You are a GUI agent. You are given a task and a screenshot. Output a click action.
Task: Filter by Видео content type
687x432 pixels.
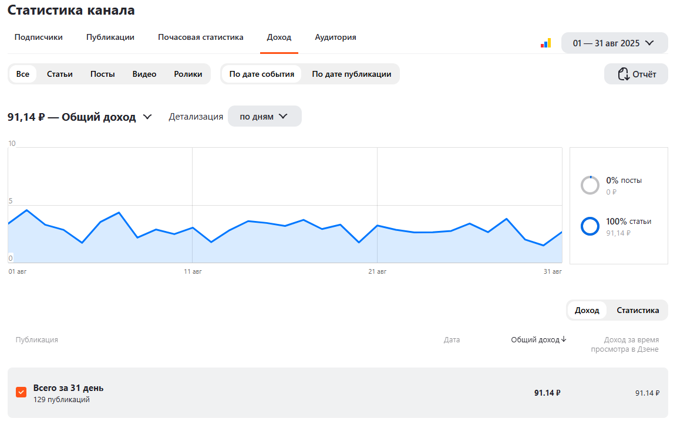[x=144, y=74]
